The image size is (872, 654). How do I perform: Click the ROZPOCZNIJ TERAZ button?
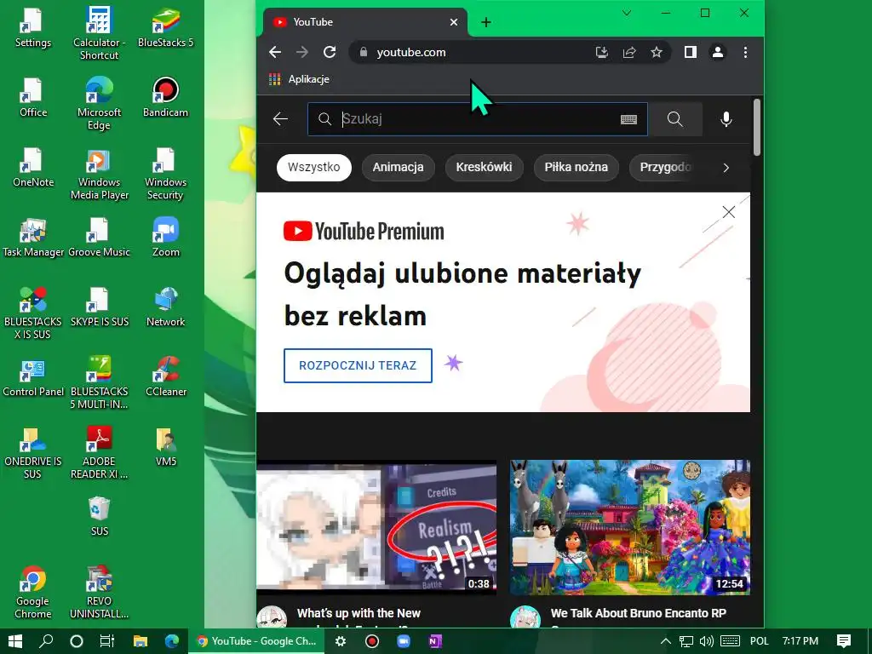click(x=358, y=365)
